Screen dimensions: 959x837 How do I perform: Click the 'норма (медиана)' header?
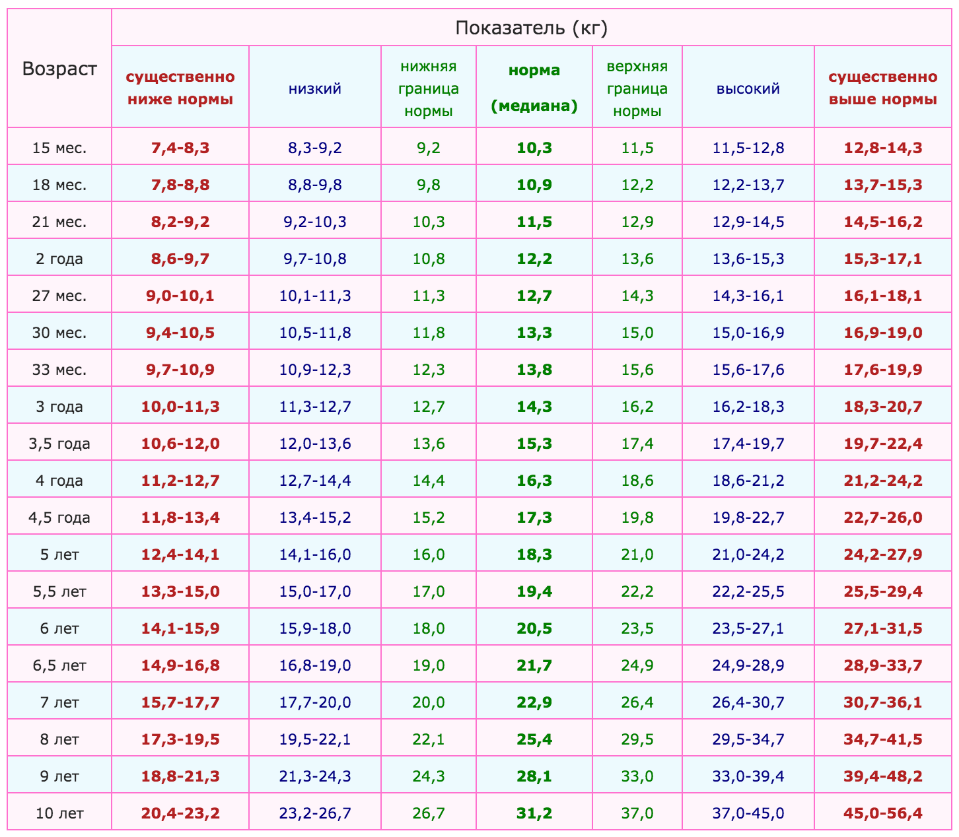[534, 88]
